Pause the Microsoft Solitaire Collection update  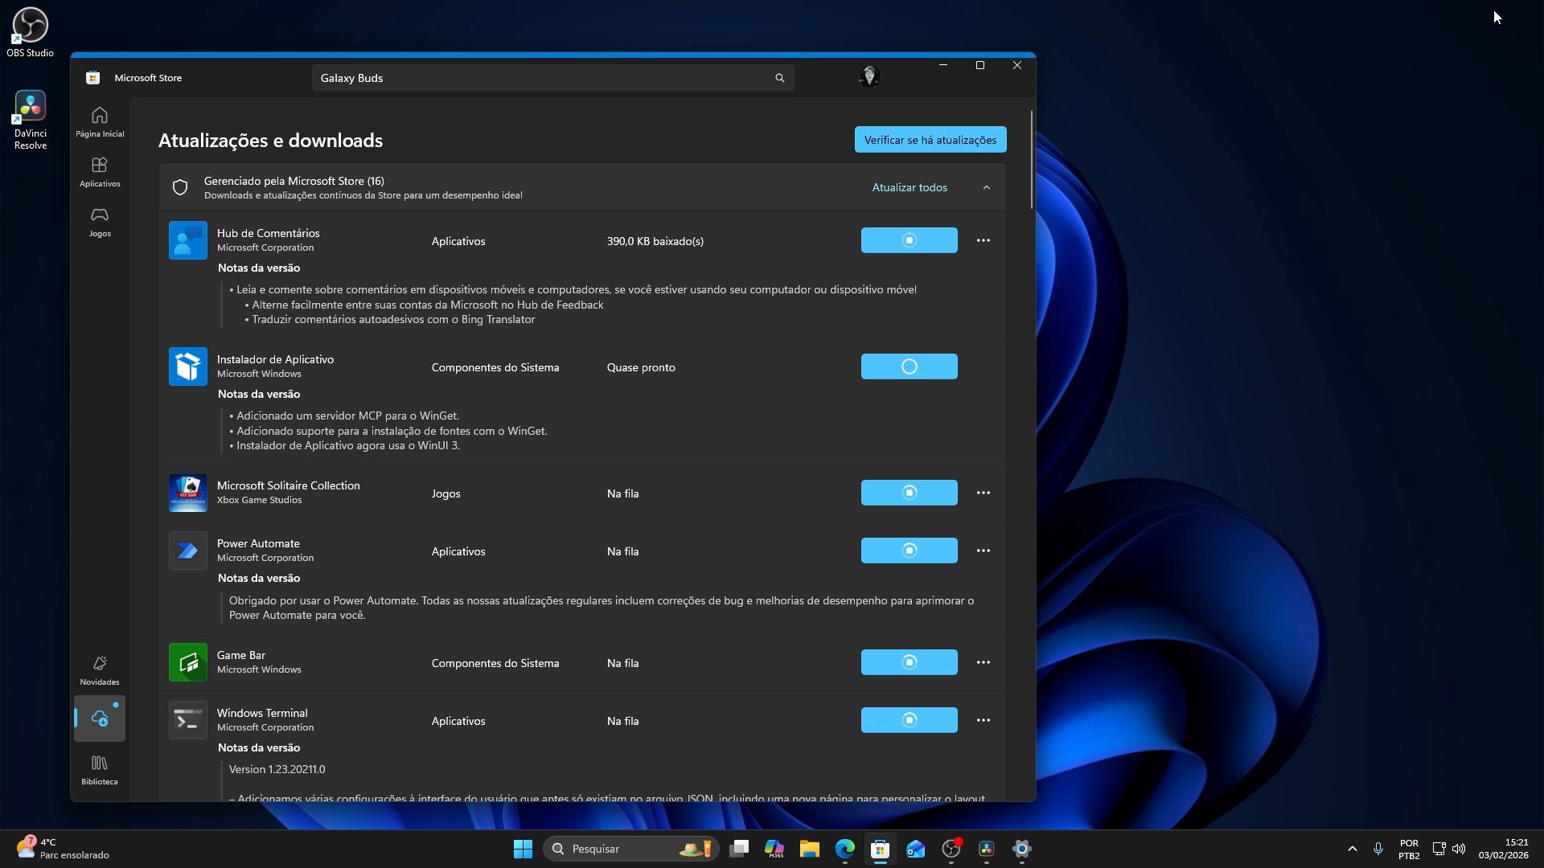[x=909, y=493]
